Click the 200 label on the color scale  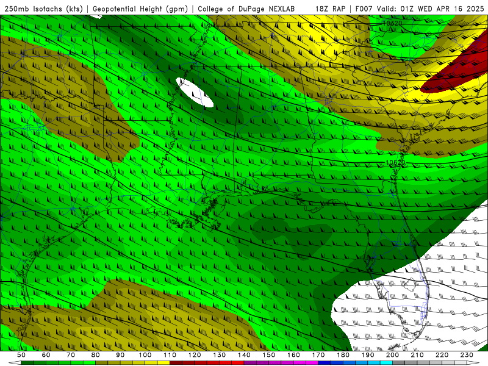392,355
